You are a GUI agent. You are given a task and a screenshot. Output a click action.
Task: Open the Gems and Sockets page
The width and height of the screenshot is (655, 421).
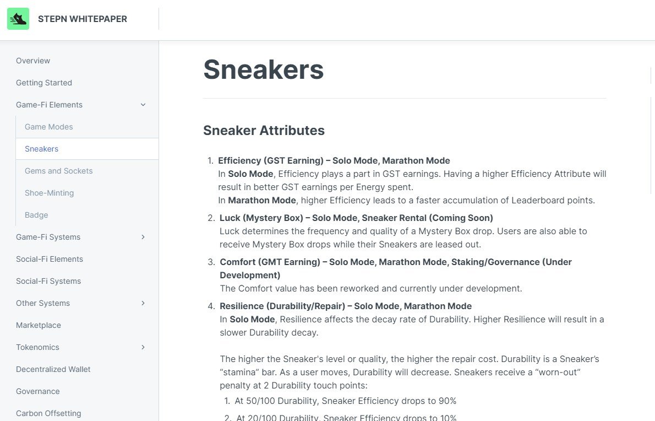coord(59,171)
